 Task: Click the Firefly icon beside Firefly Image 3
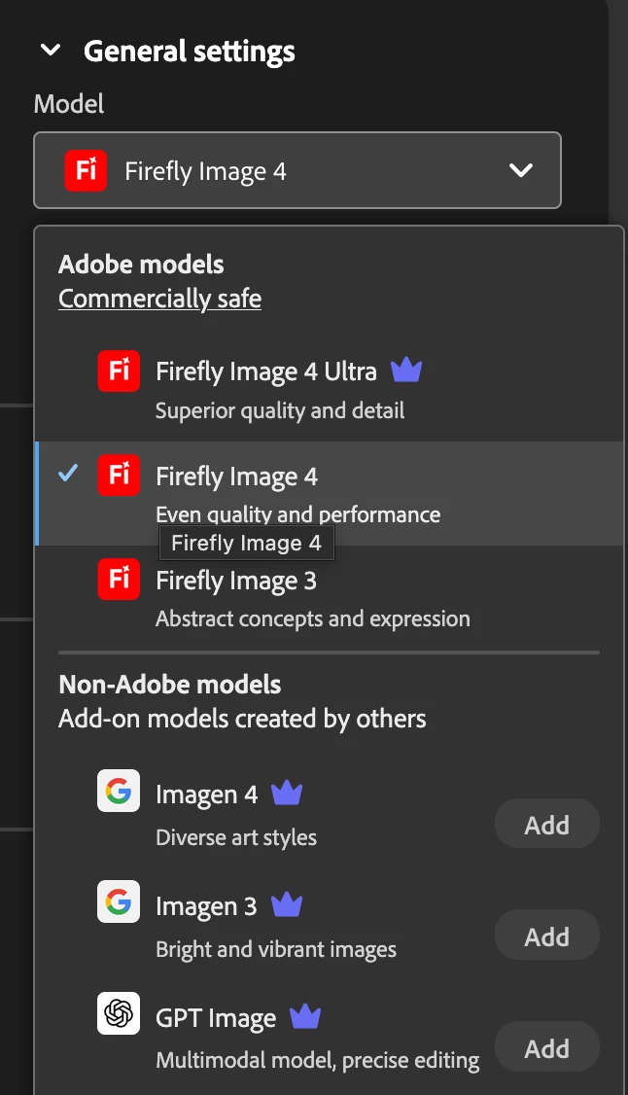click(119, 580)
